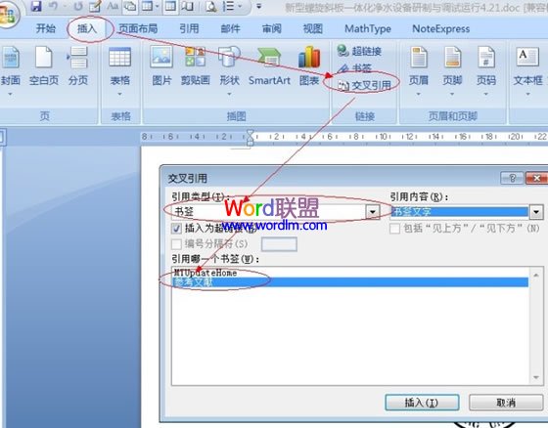
Task: Click the Redo icon in quick access toolbar
Action: click(78, 6)
